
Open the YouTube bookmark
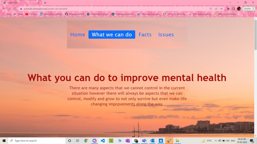click(x=31, y=14)
